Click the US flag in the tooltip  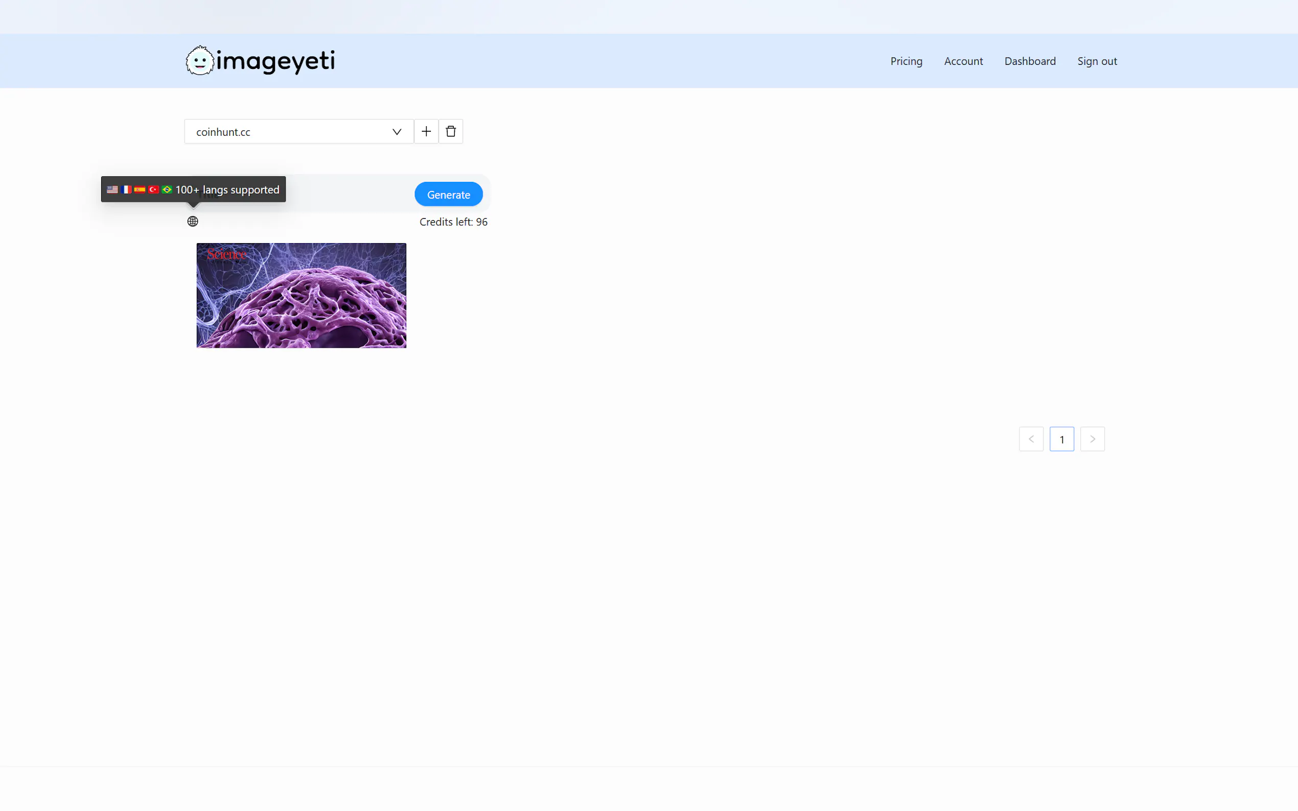tap(112, 189)
